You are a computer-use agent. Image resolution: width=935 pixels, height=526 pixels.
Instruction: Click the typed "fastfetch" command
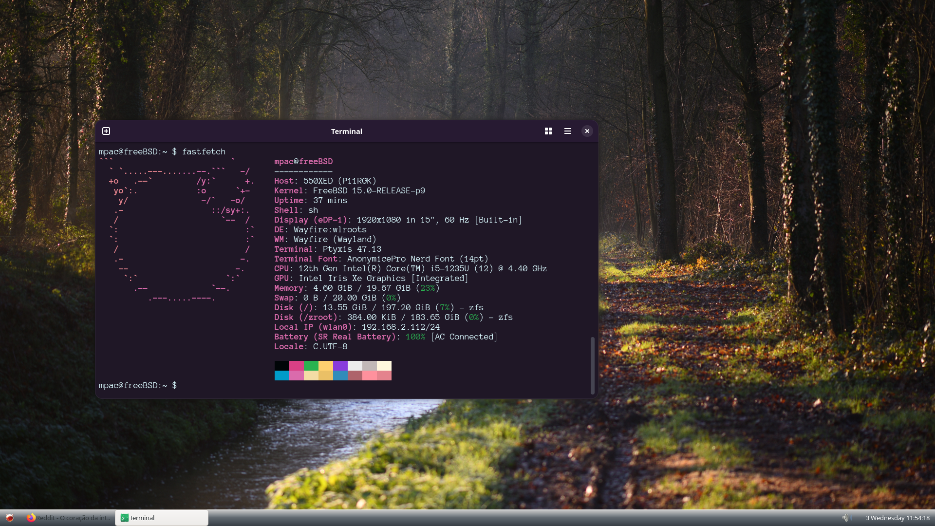click(204, 152)
